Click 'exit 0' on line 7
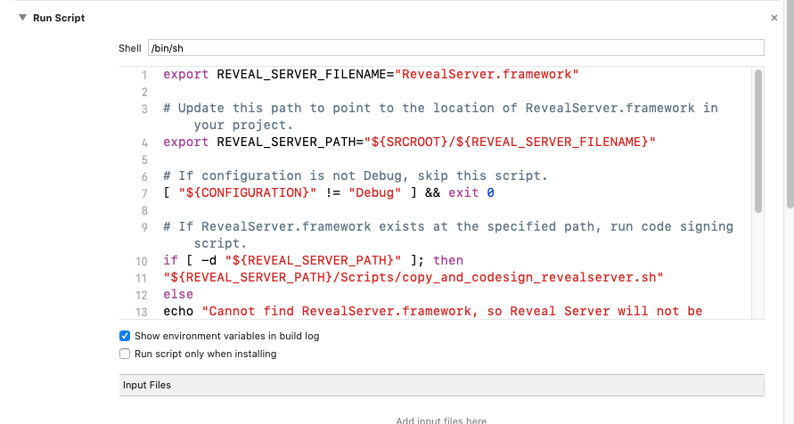794x424 pixels. point(471,192)
